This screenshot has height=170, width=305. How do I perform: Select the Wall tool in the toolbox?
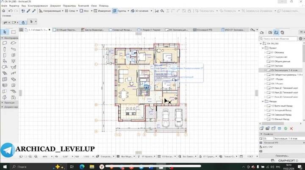tap(5, 43)
